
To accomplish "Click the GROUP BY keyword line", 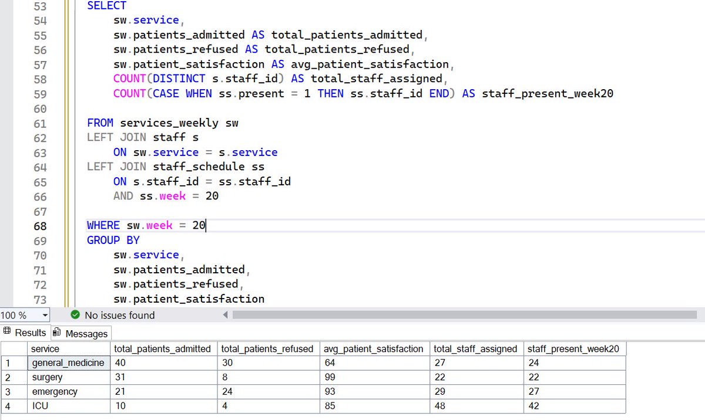I will point(113,240).
